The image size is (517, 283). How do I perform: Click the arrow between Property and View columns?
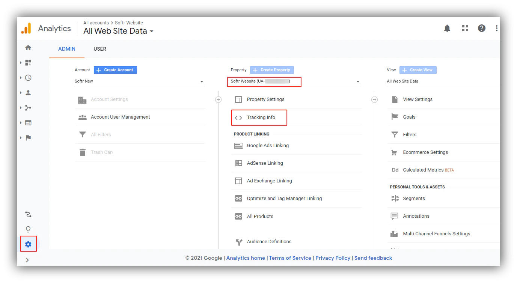(375, 99)
